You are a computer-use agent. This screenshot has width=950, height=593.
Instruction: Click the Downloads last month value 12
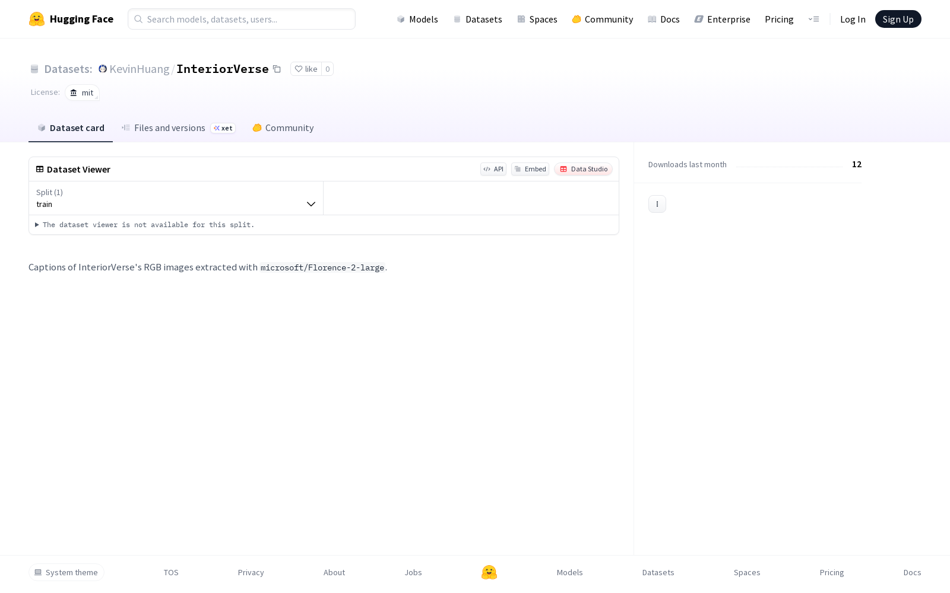[857, 164]
